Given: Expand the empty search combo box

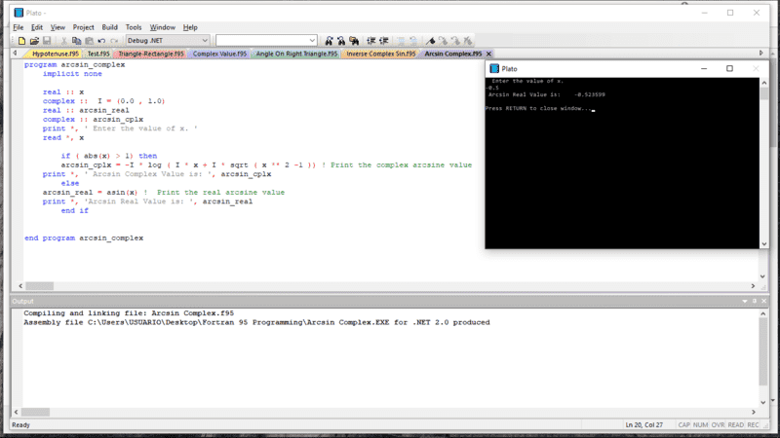Looking at the screenshot, I should coord(312,41).
